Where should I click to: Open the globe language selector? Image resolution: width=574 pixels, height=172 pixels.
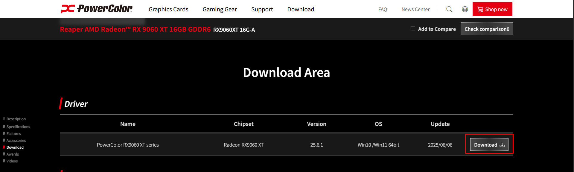465,9
